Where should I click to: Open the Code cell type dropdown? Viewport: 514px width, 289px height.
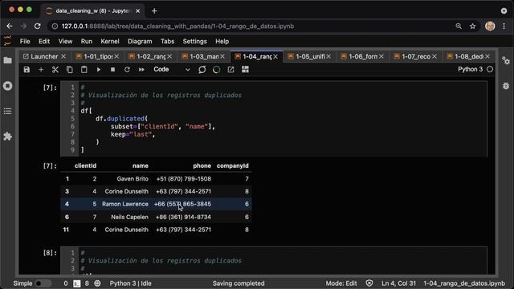point(171,70)
